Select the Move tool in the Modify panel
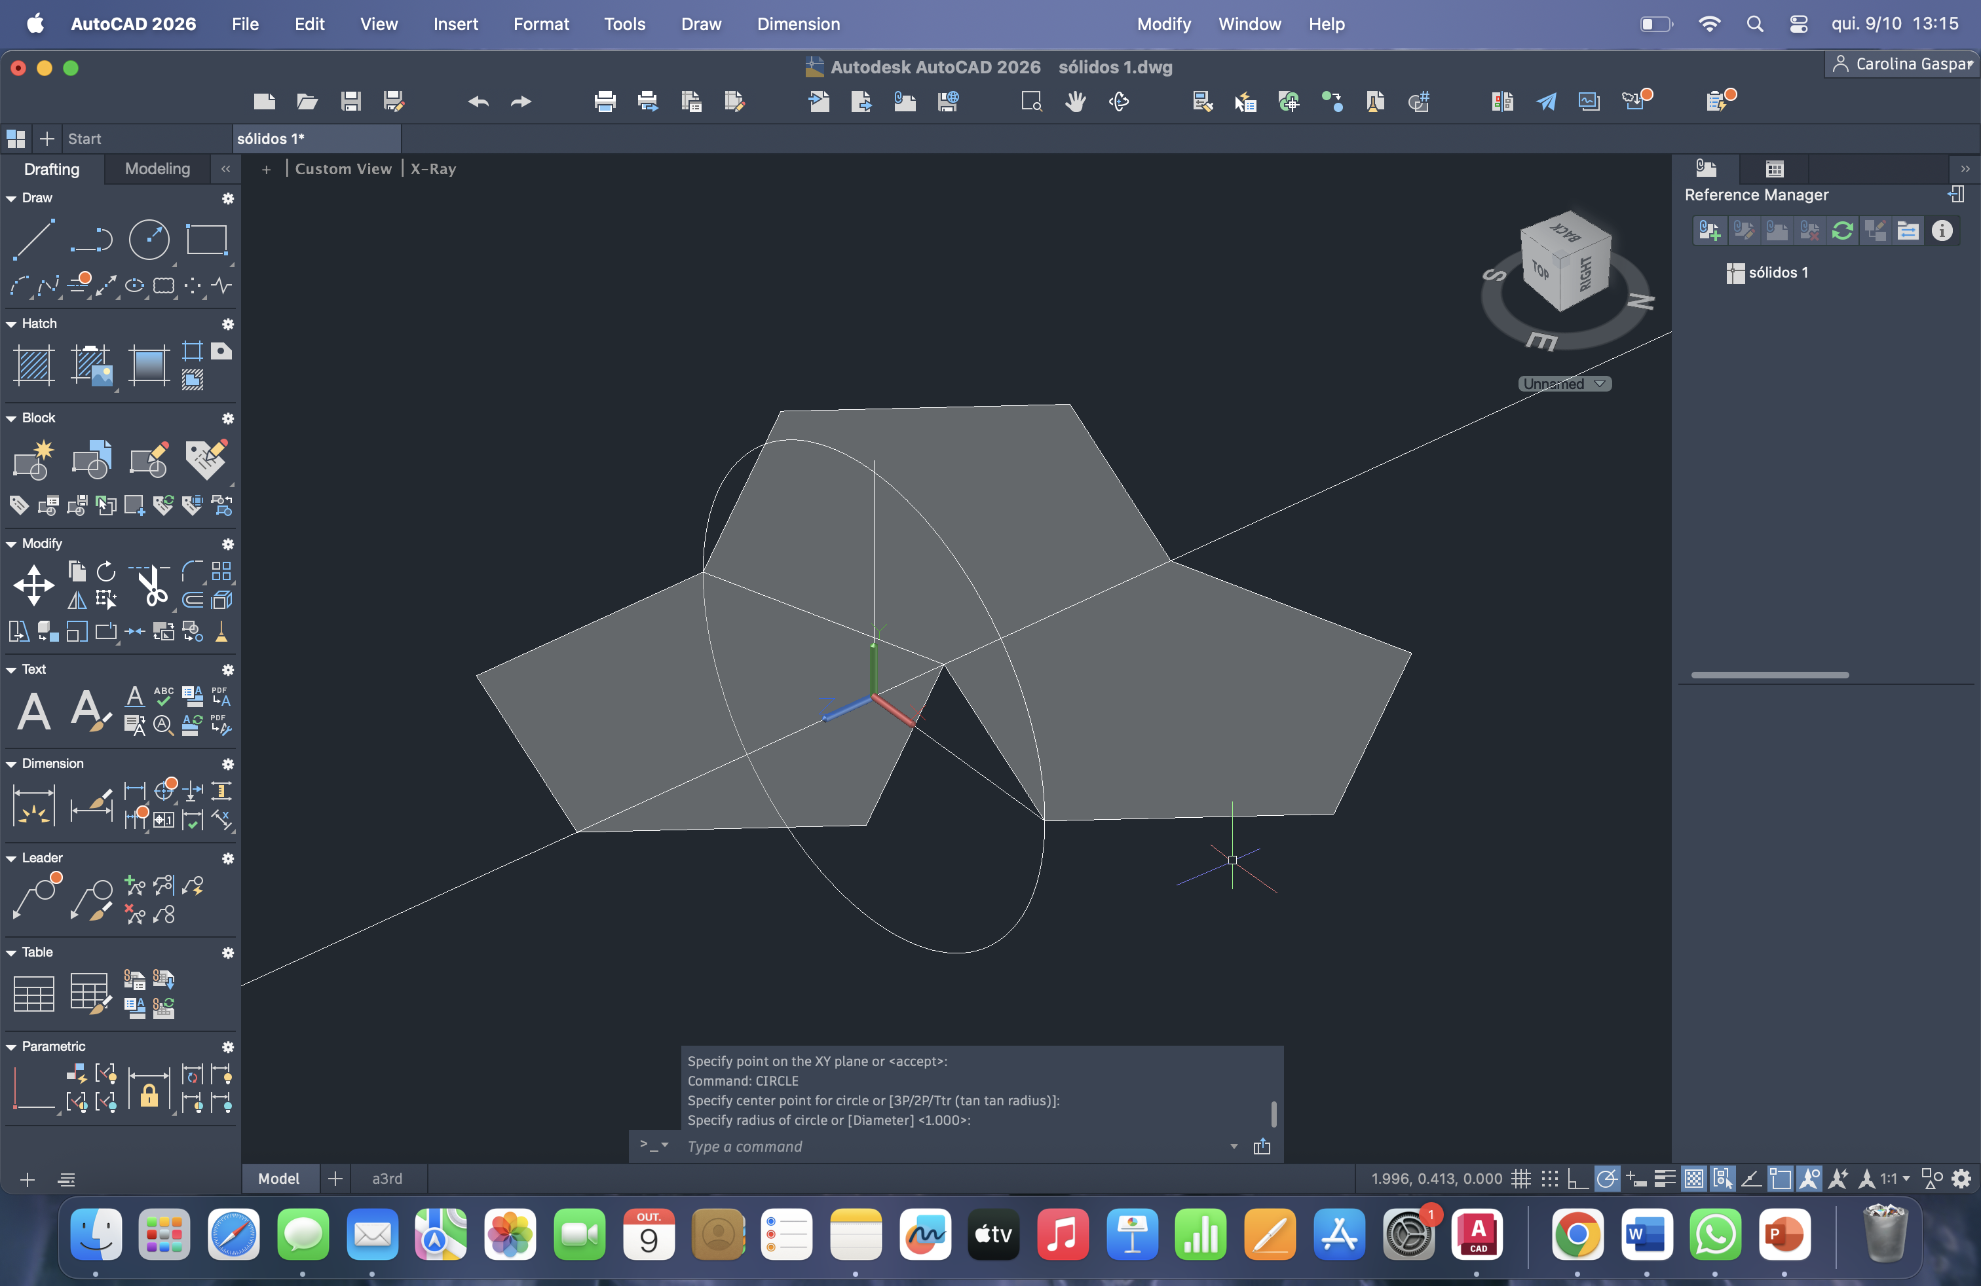The width and height of the screenshot is (1981, 1286). click(33, 585)
